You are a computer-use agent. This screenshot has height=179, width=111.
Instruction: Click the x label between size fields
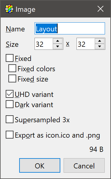tap(67, 44)
